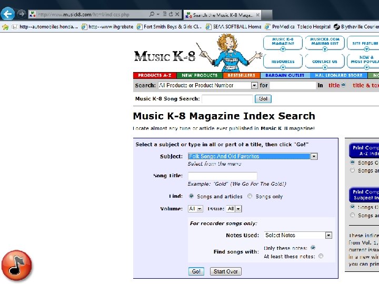Select first Songs radio under A-Z Index
Image resolution: width=379 pixels, height=284 pixels.
click(x=352, y=163)
